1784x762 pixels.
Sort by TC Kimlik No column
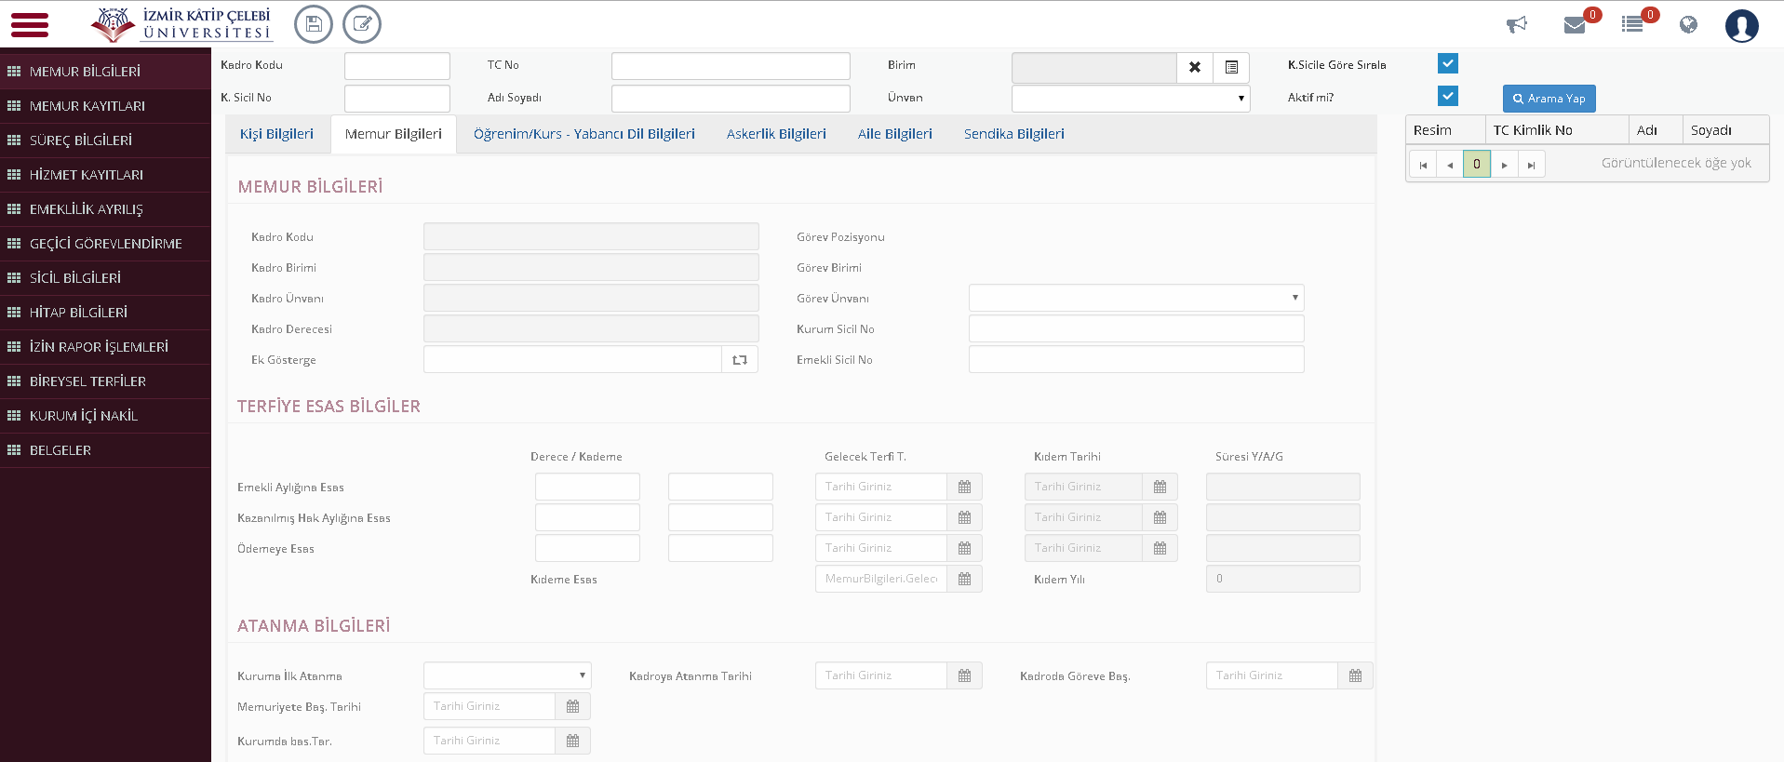pos(1556,130)
